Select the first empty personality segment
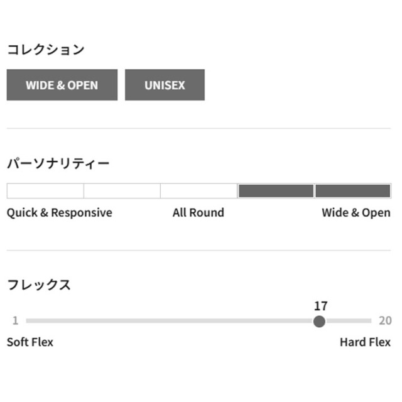The image size is (402, 402). [x=45, y=191]
